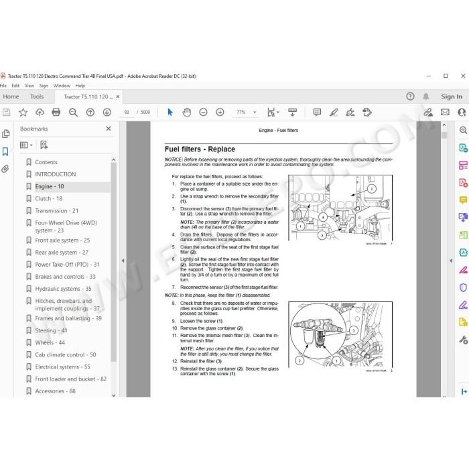Open the Transmission - 21 bookmark
This screenshot has width=469, height=469.
56,210
